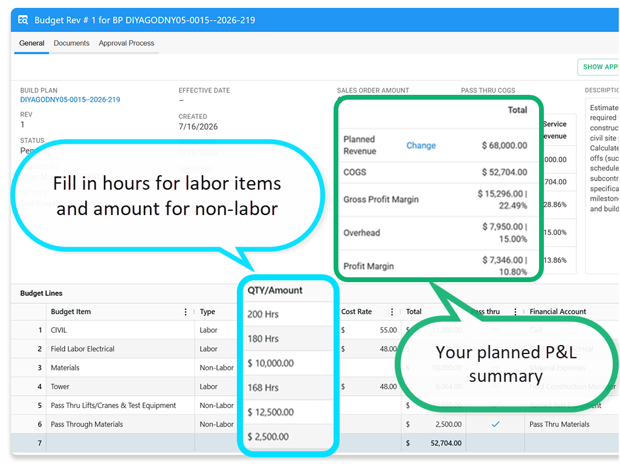This screenshot has width=620, height=464.
Task: Select the CIVIL budget item cell
Action: tap(121, 330)
